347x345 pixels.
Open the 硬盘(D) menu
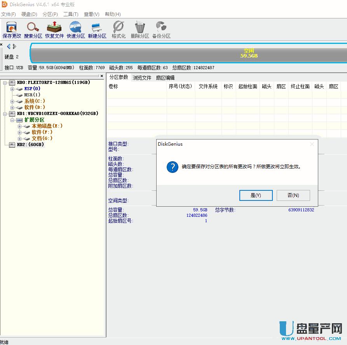(29, 14)
